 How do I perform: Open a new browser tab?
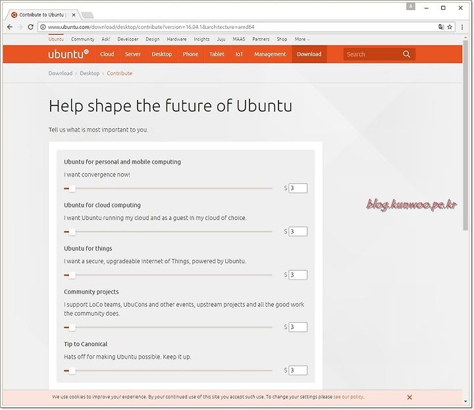click(88, 14)
